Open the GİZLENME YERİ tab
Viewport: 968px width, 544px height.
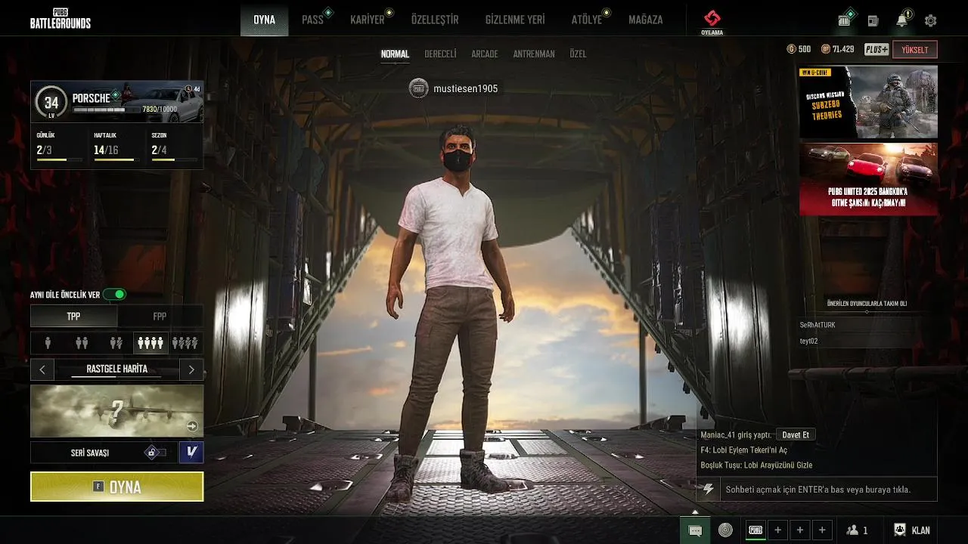tap(515, 20)
